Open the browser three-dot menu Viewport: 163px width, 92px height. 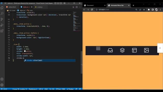click(x=160, y=10)
